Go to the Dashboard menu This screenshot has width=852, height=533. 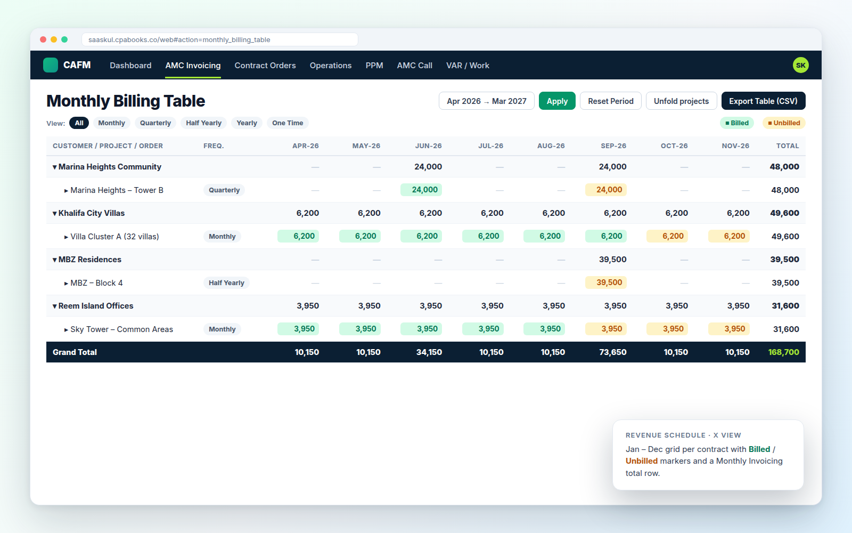tap(130, 65)
